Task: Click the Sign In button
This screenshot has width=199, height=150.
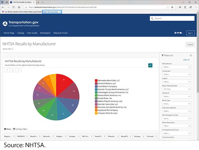Action: (x=190, y=33)
